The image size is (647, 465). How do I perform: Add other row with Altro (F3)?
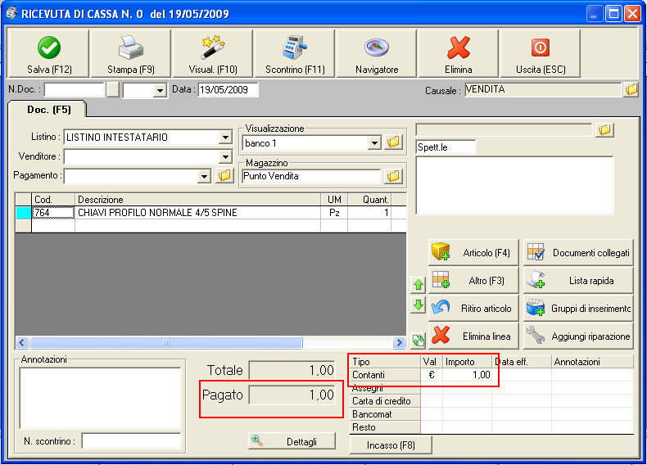coord(473,281)
